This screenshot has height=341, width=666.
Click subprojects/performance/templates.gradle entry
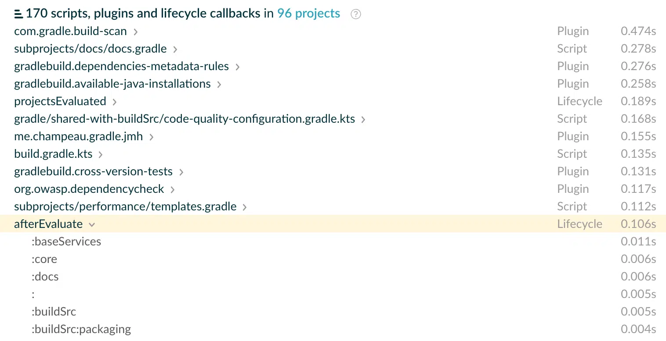click(125, 206)
